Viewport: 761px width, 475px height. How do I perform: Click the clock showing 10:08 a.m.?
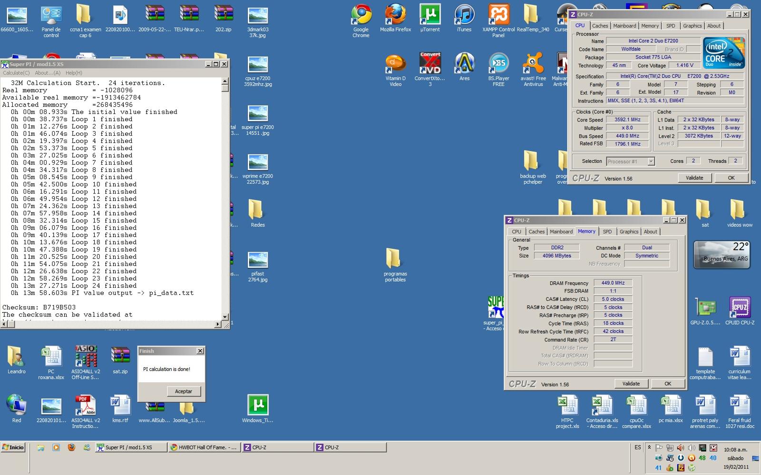(735, 449)
